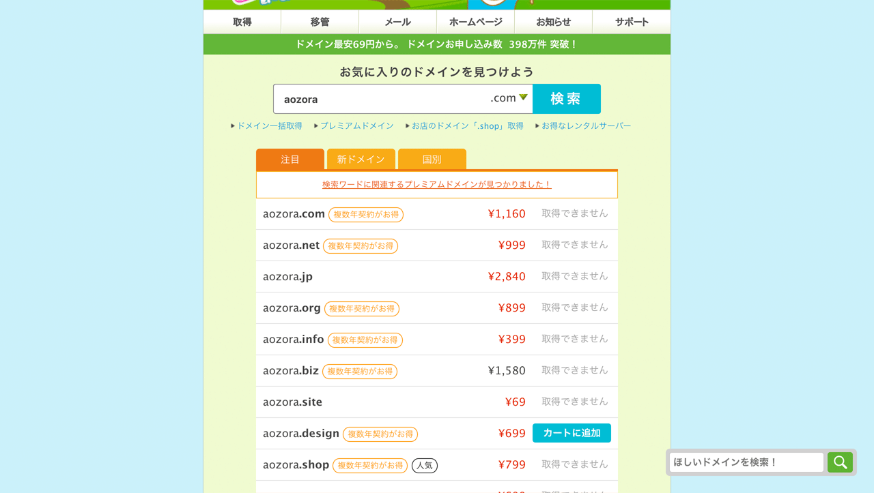Viewport: 874px width, 493px height.
Task: Open the ホームページ navigation menu
Action: (x=476, y=22)
